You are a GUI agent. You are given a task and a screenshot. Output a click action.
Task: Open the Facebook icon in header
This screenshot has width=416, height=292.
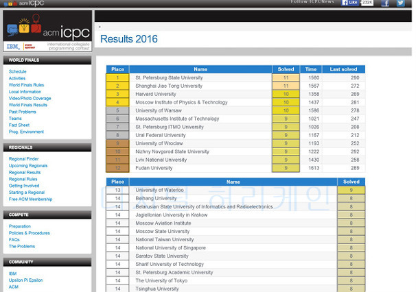[x=385, y=3]
